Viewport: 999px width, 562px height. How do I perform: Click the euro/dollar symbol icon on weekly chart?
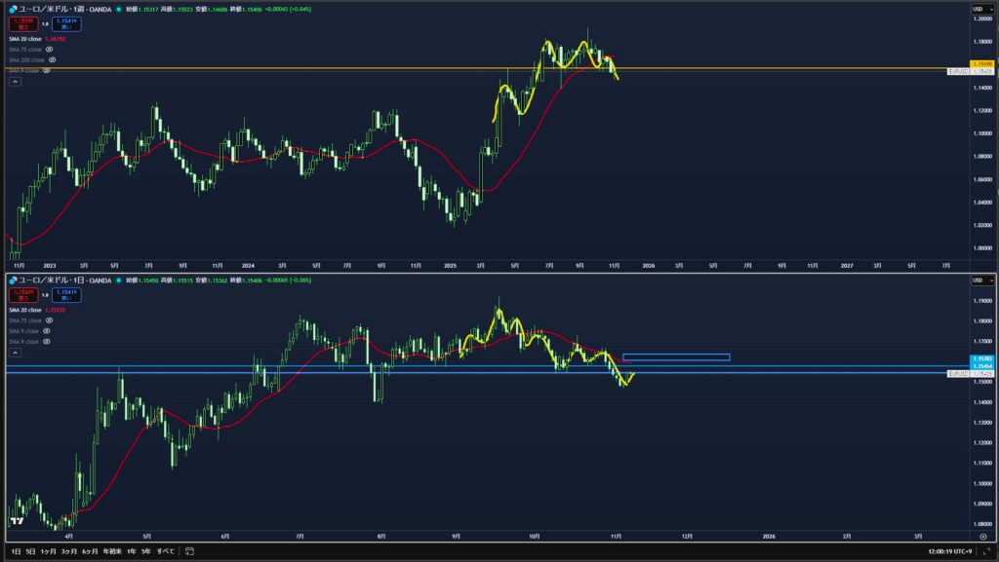[x=14, y=9]
